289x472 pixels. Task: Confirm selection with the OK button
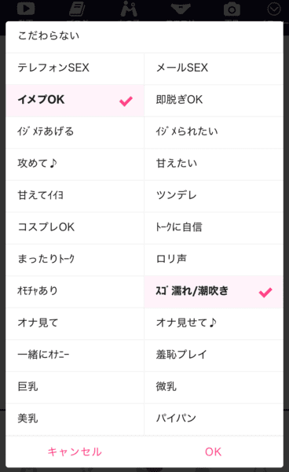(x=214, y=452)
